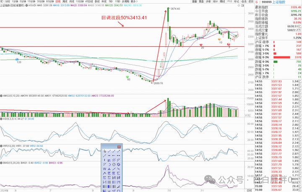
Task: Close the drawing tools palette
Action: (119, 147)
